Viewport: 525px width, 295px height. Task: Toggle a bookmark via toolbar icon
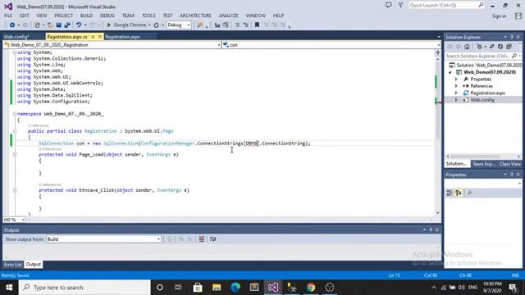pyautogui.click(x=257, y=25)
